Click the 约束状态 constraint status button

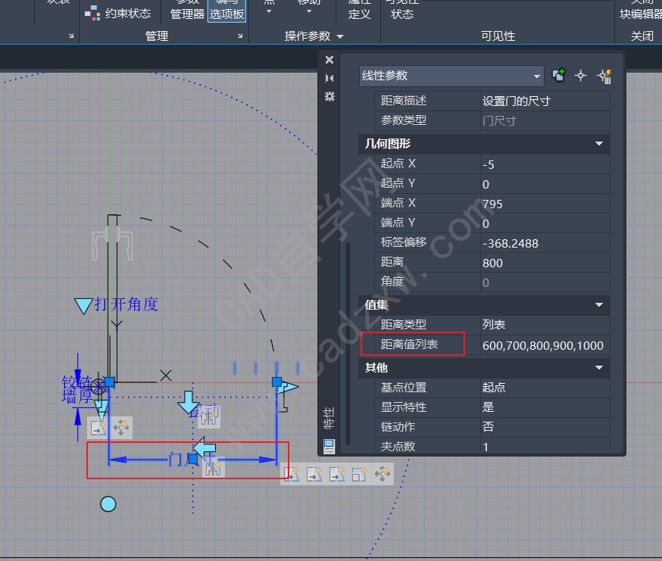tap(118, 14)
